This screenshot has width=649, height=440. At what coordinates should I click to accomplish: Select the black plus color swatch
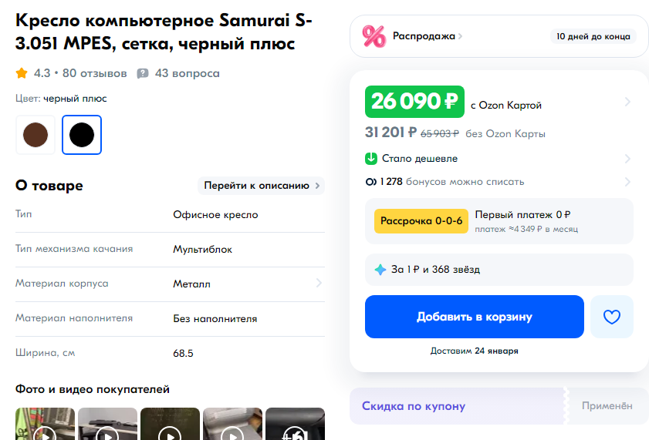point(82,135)
